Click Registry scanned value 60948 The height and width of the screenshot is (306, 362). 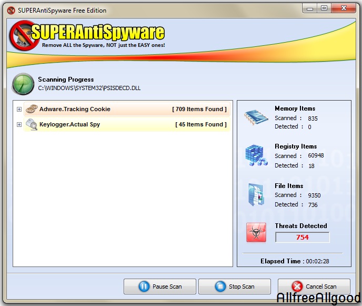click(316, 155)
